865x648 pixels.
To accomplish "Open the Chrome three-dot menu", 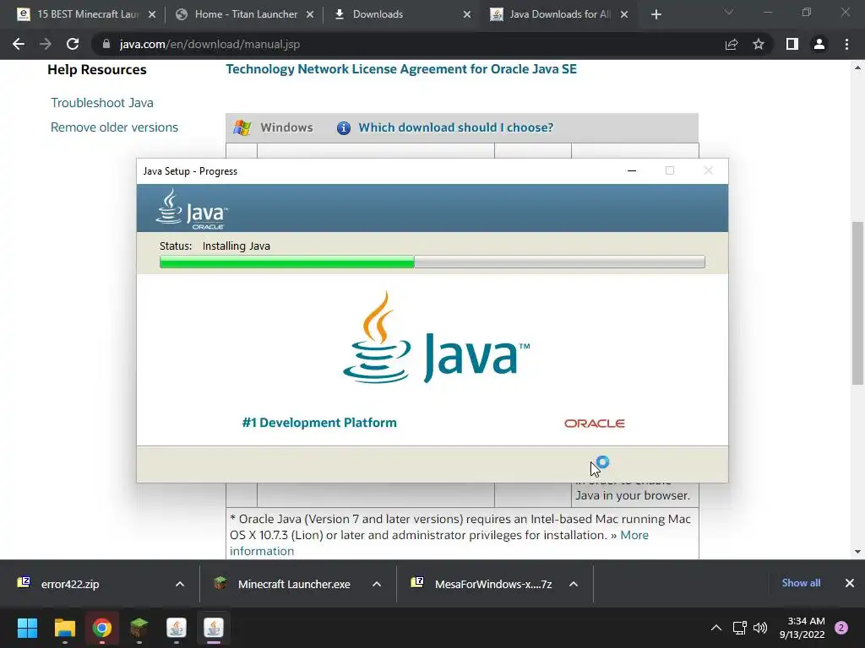I will [846, 44].
